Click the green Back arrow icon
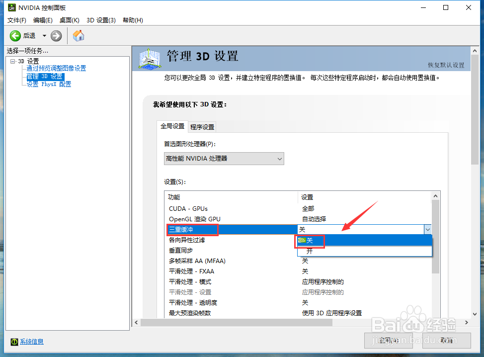The image size is (484, 357). point(15,36)
